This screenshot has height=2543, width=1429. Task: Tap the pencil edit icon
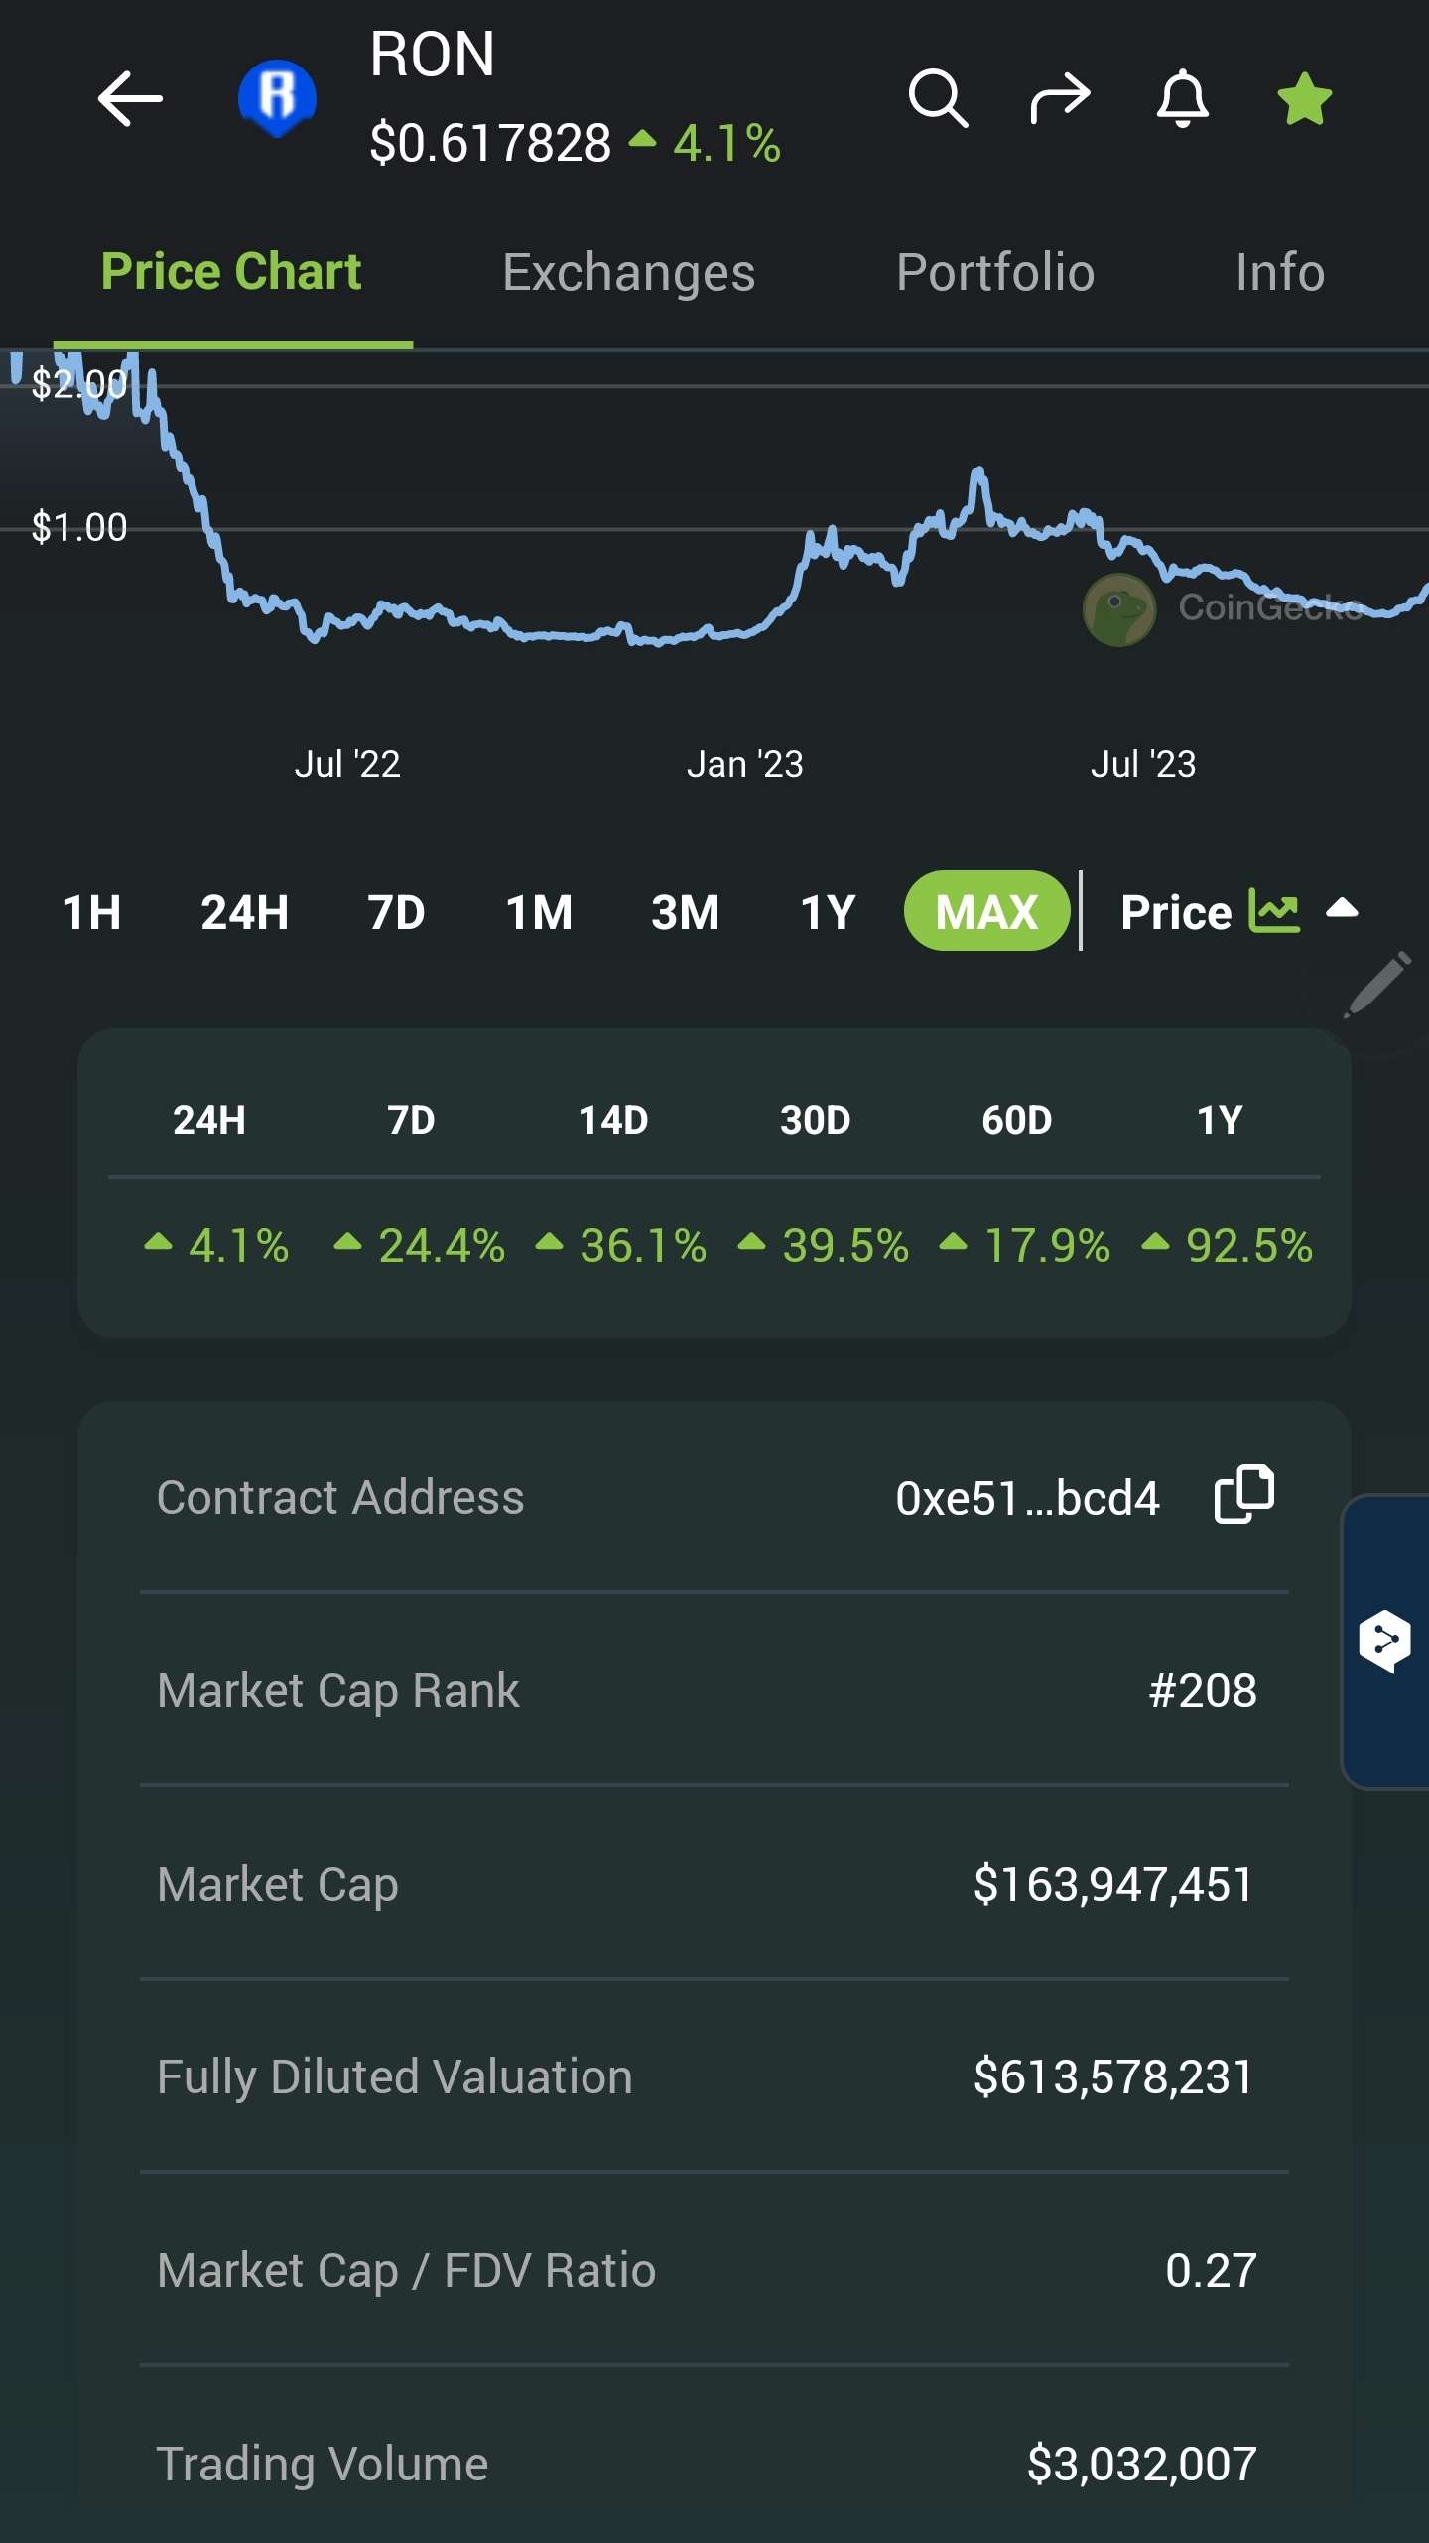pos(1377,985)
